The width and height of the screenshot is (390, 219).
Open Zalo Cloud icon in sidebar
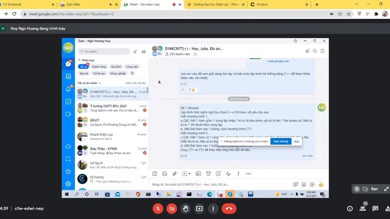click(x=68, y=147)
